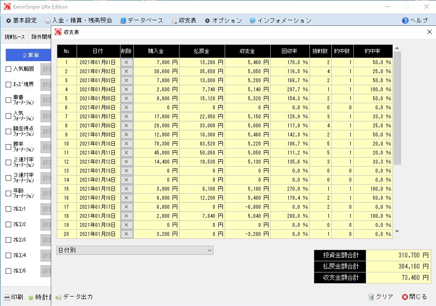This screenshot has width=436, height=306.
Task: Toggle the 人気フォーメーション checkbox
Action: [9, 116]
